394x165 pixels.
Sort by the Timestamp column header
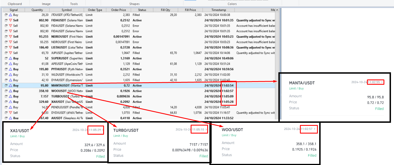[219, 10]
